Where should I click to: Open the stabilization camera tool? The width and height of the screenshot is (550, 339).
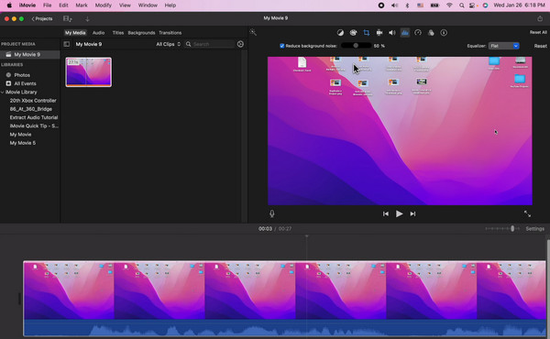[379, 33]
